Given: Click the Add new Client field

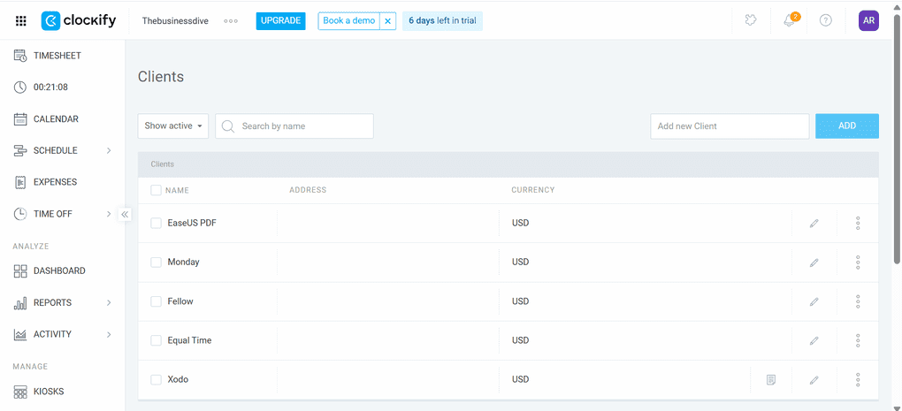Looking at the screenshot, I should click(x=730, y=126).
